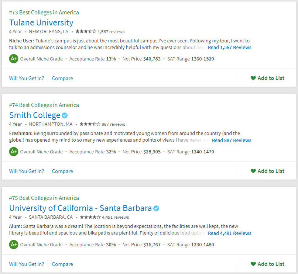Click the star rating for Tulane University
The height and width of the screenshot is (274, 298).
click(x=86, y=31)
